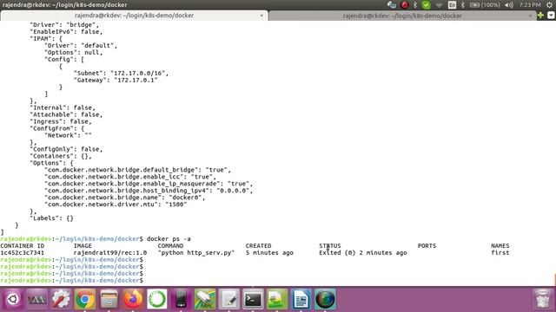Click the command "python http_serv.py"

point(196,253)
